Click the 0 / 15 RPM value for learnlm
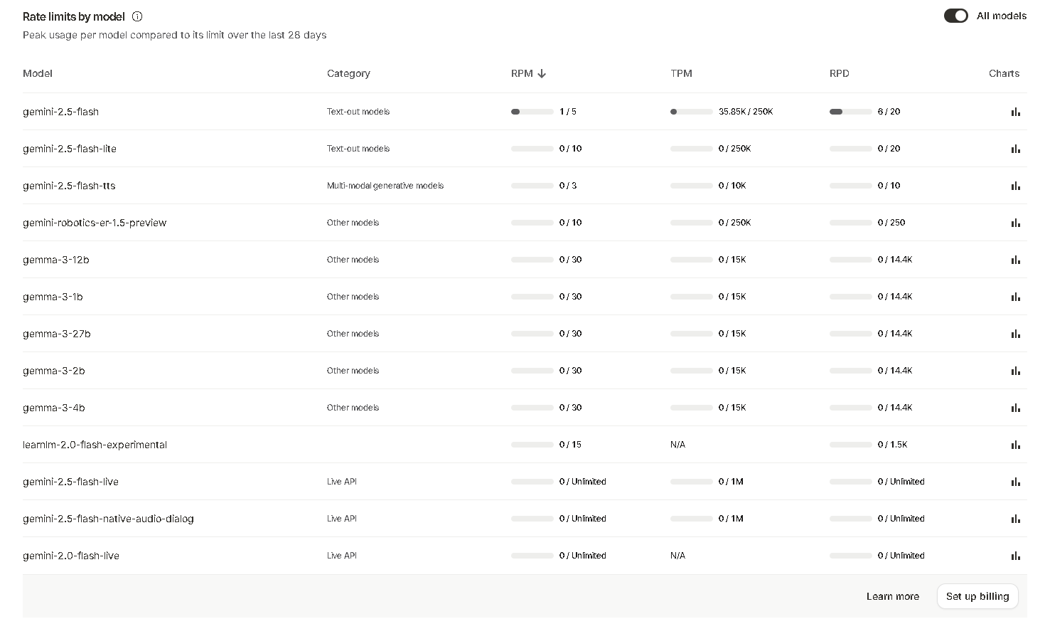Viewport: 1045px width, 619px height. 570,445
